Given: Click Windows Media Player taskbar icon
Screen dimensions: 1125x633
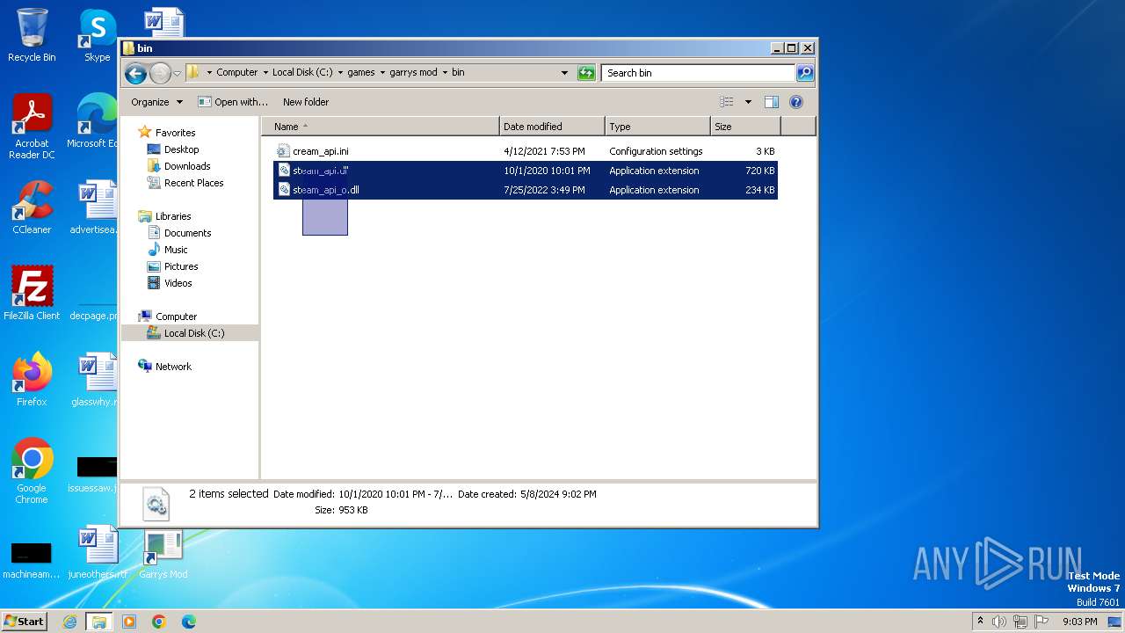Looking at the screenshot, I should click(129, 622).
